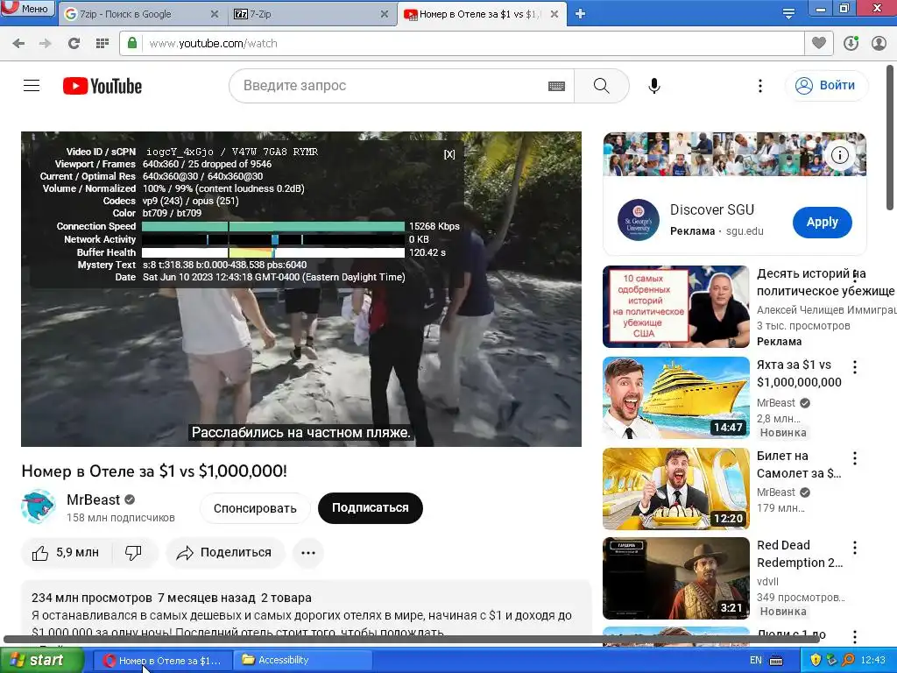Bookmark page with heart icon
The height and width of the screenshot is (673, 897).
coord(819,43)
